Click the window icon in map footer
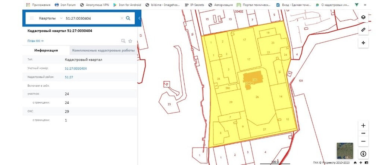 [366, 162]
